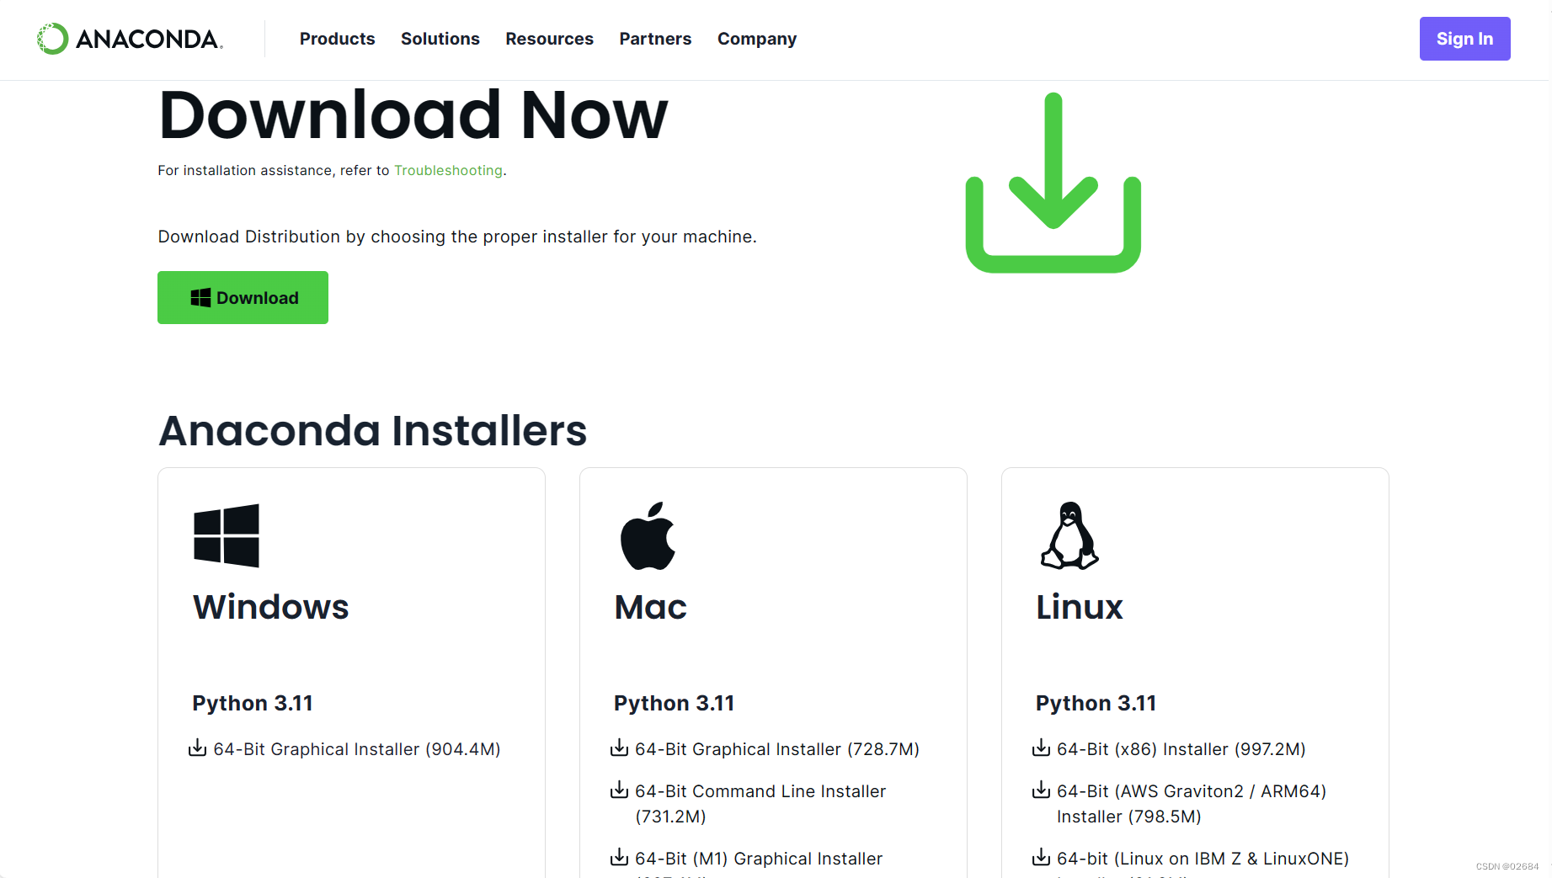The height and width of the screenshot is (878, 1552).
Task: Click the Windows heading text
Action: point(270,607)
